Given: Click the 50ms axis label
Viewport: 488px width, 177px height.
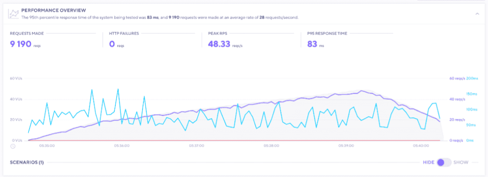Looking at the screenshot, I should coord(471,125).
